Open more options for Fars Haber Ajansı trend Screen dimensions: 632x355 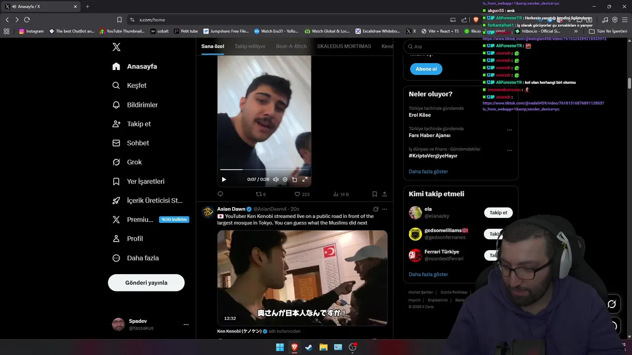pos(510,130)
